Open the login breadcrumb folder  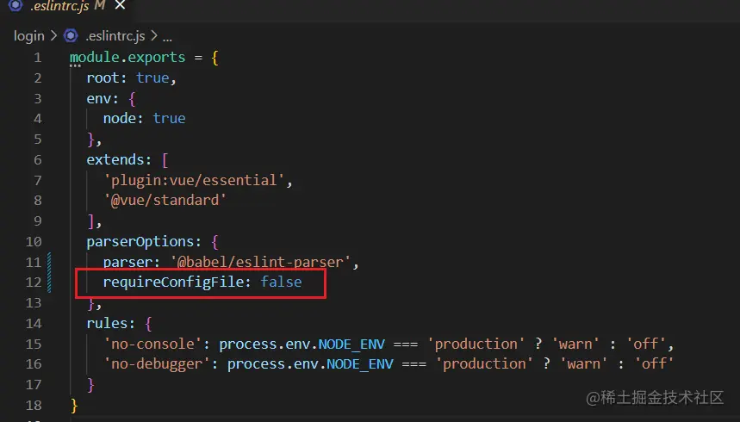[28, 36]
